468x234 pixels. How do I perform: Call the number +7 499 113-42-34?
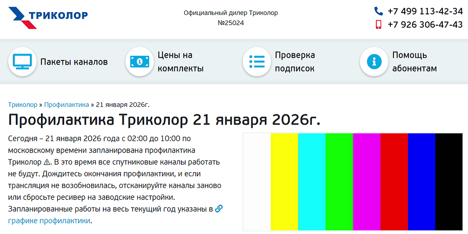[x=425, y=11]
